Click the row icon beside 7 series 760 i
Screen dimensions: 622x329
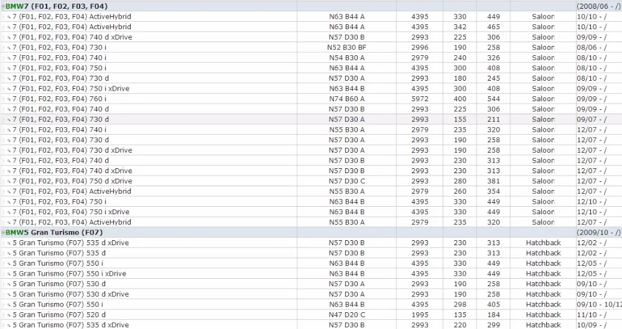click(9, 99)
